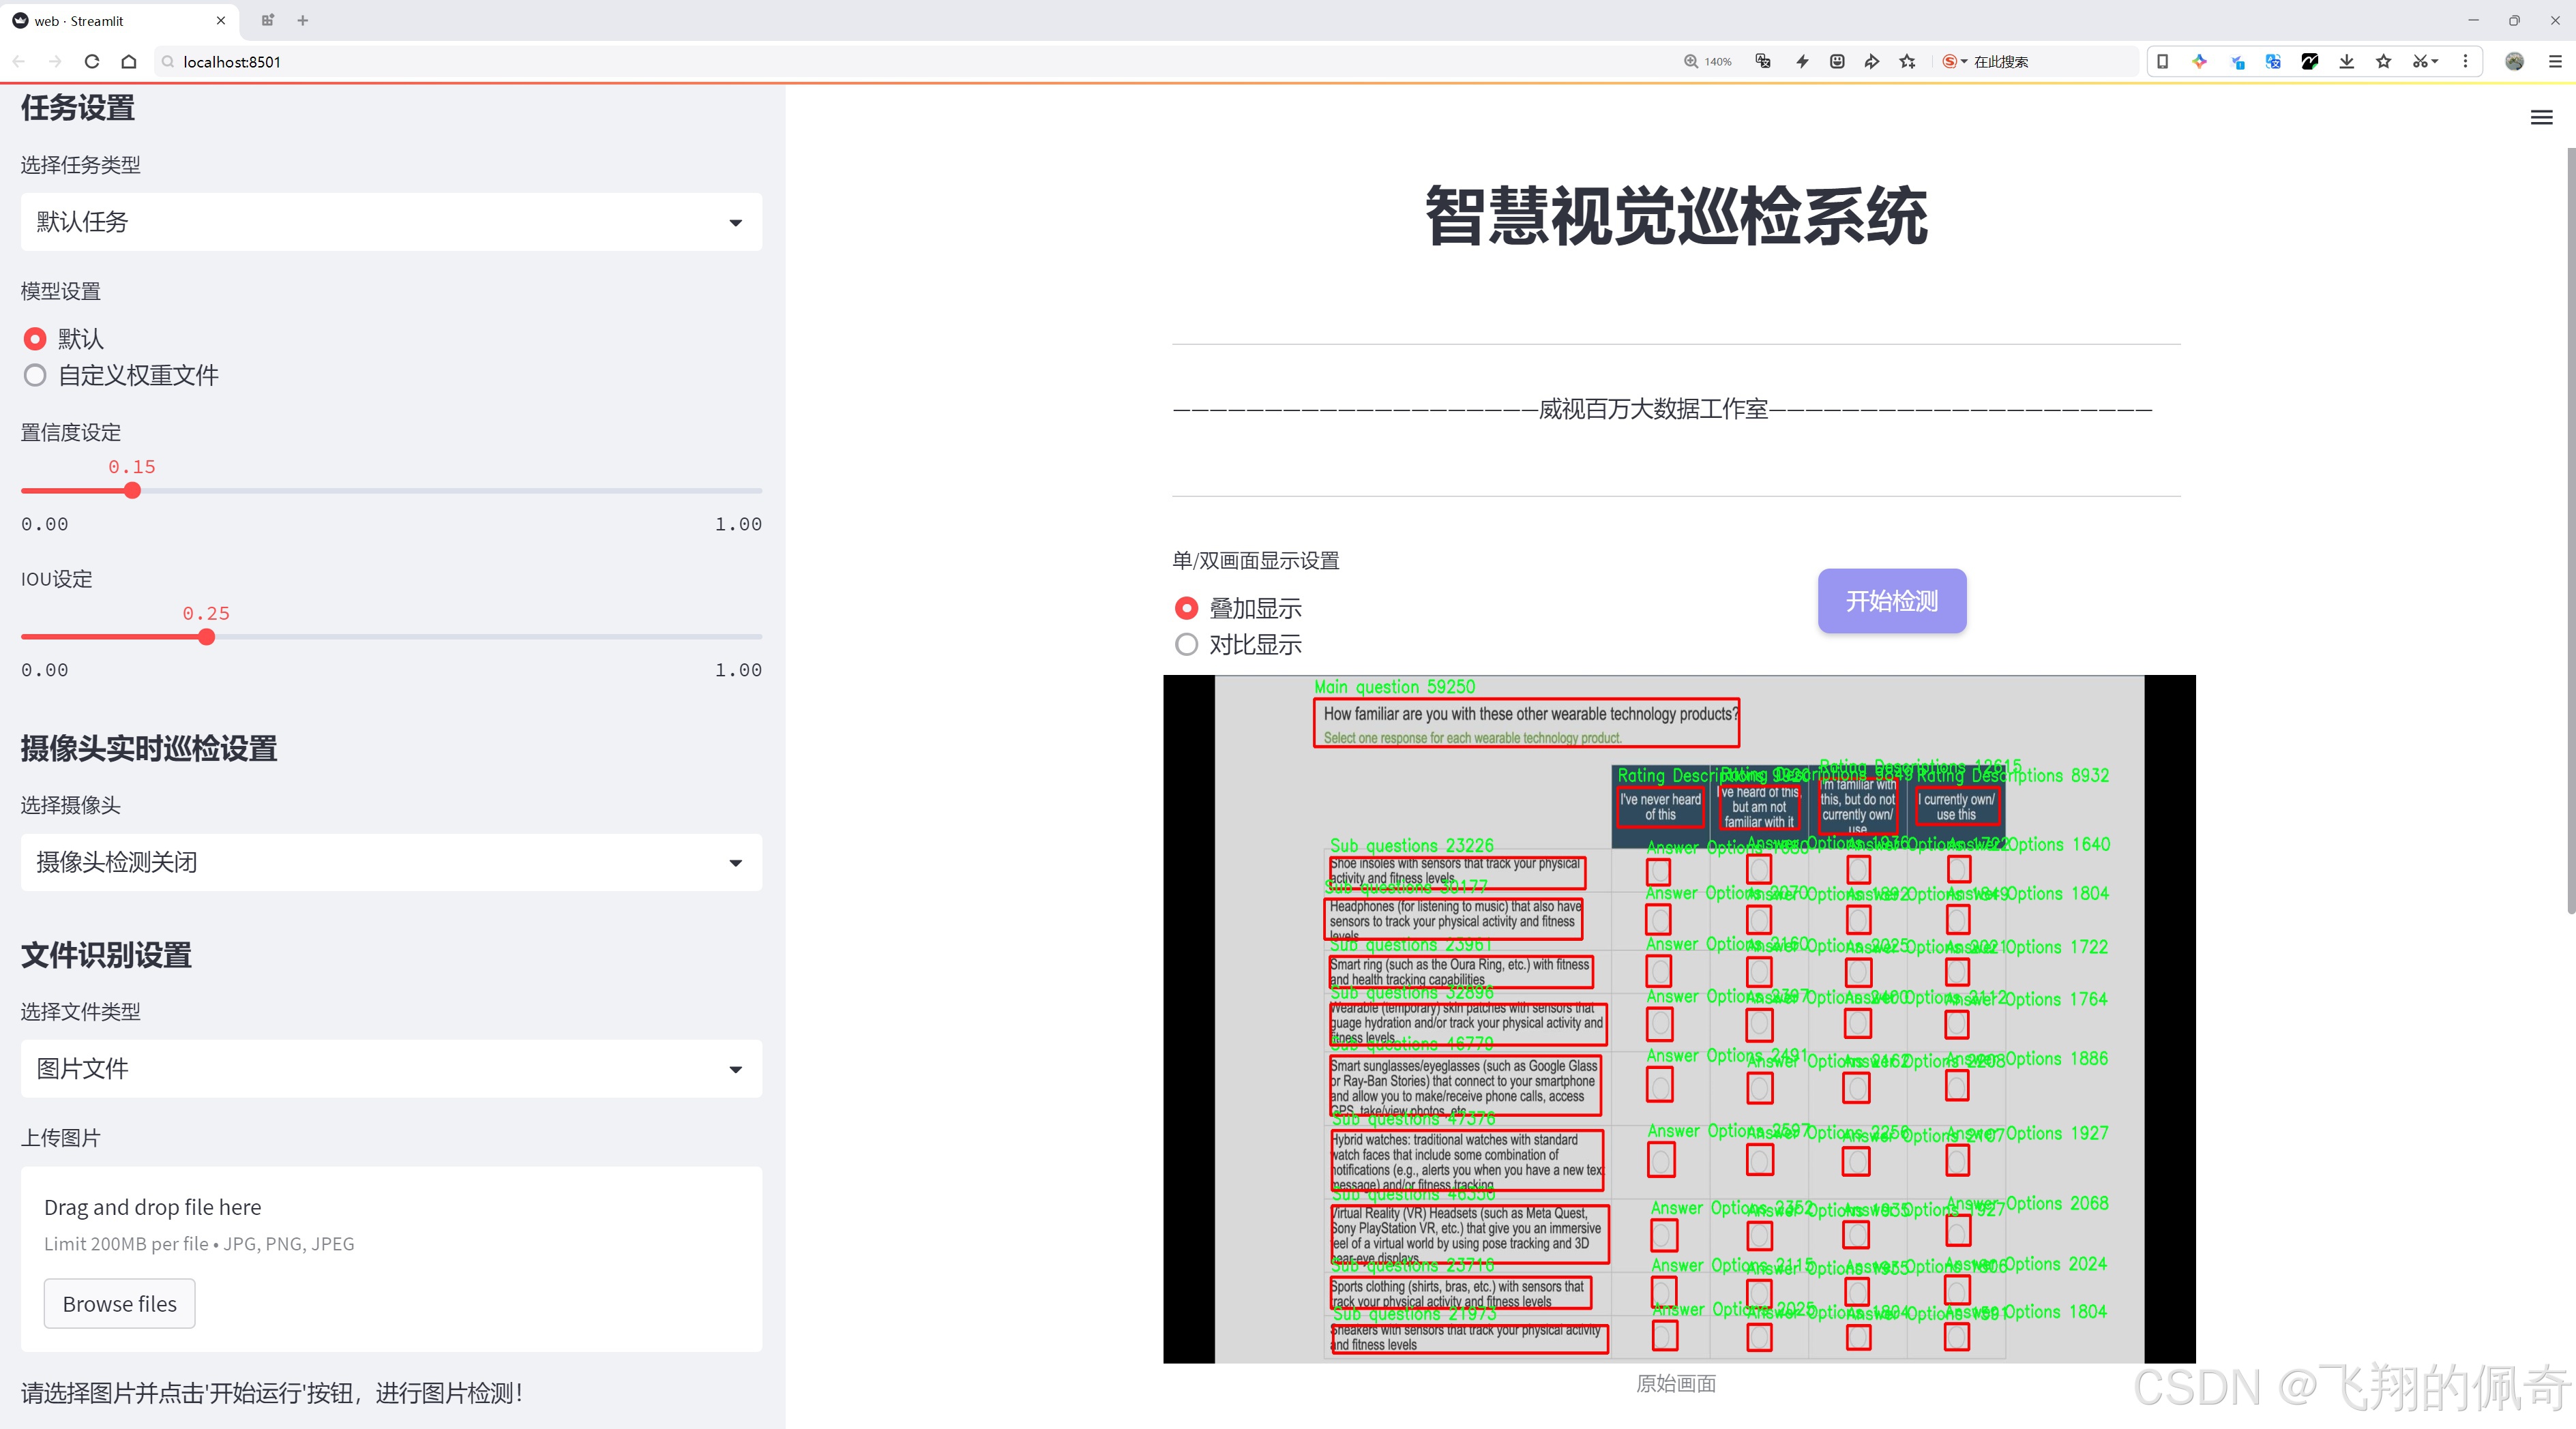Expand the 选择摄像头 dropdown showing 摄像头检测关闭
Screen dimensions: 2576x1429
click(x=391, y=862)
